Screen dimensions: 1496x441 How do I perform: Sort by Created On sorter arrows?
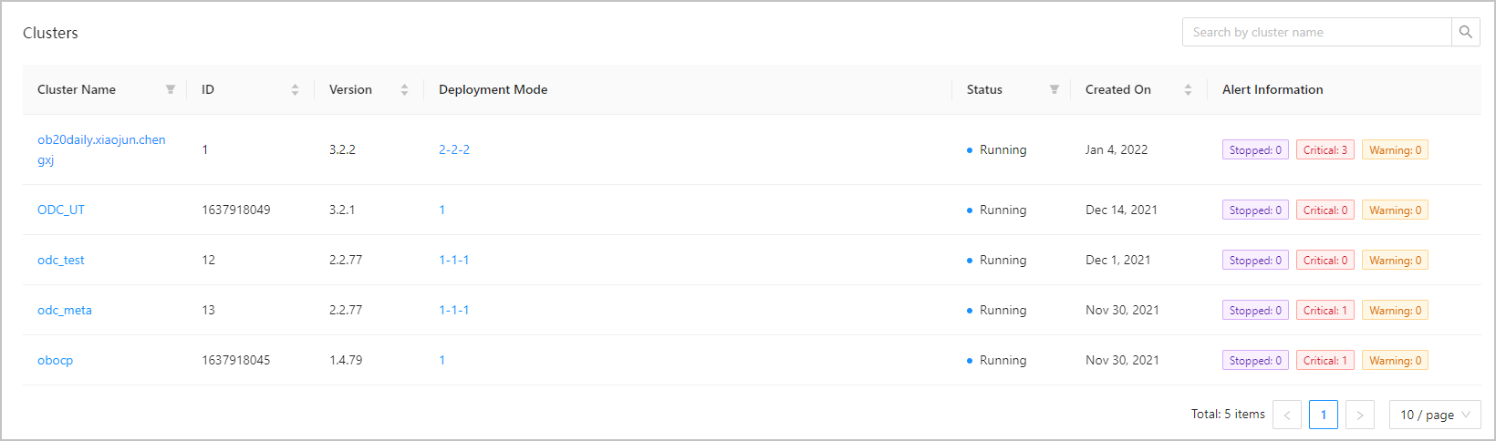[x=1188, y=89]
